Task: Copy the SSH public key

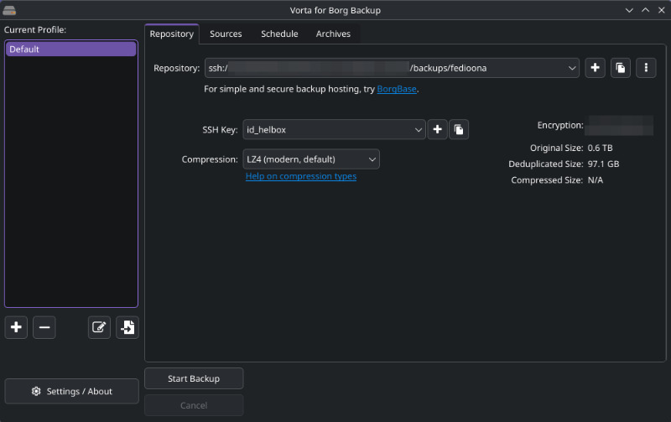Action: [459, 130]
